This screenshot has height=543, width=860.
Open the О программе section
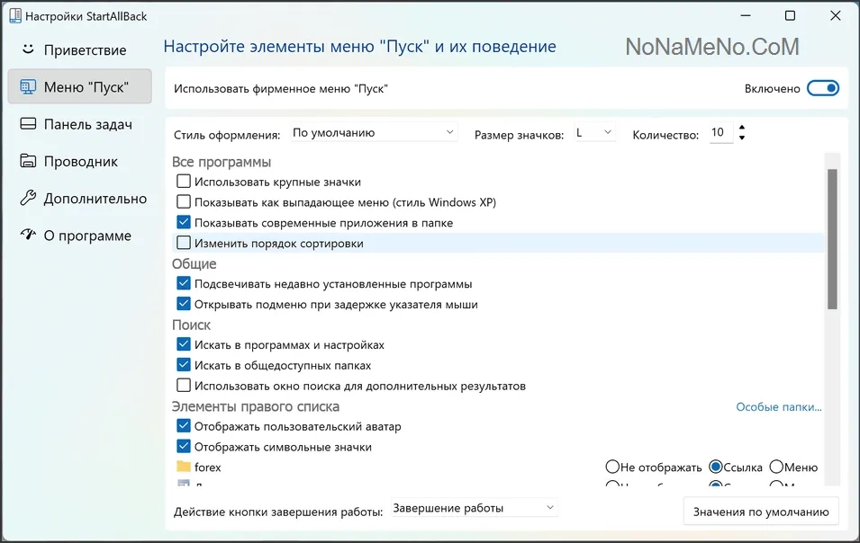(87, 236)
